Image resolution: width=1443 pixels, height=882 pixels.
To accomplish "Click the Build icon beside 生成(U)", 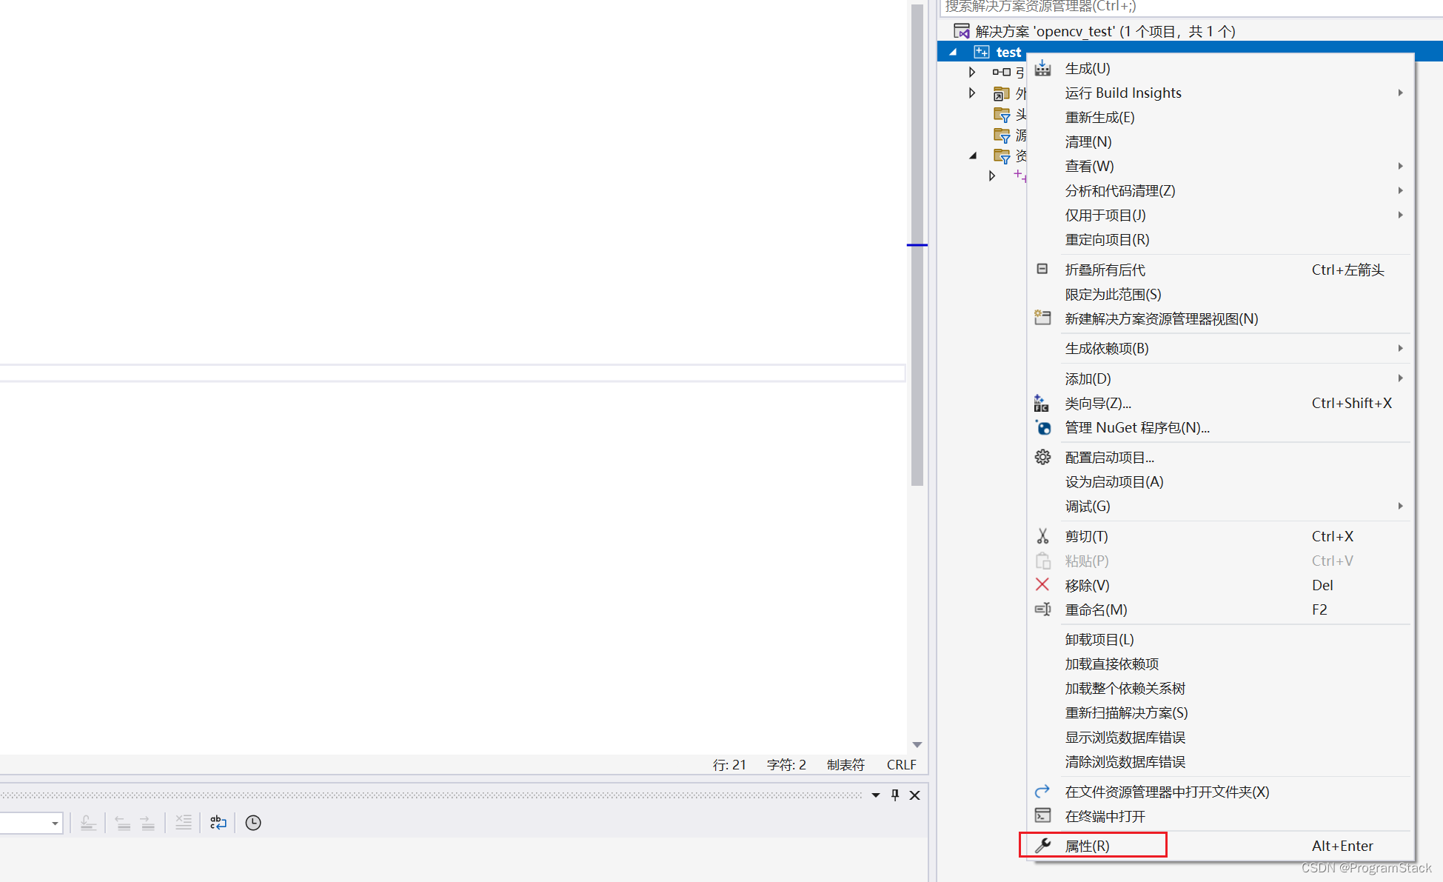I will 1042,68.
